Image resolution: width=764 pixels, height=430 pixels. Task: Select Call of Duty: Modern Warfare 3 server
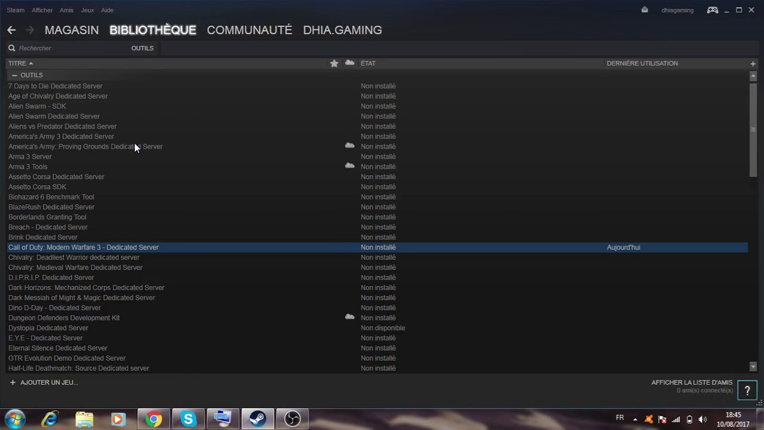(x=377, y=247)
